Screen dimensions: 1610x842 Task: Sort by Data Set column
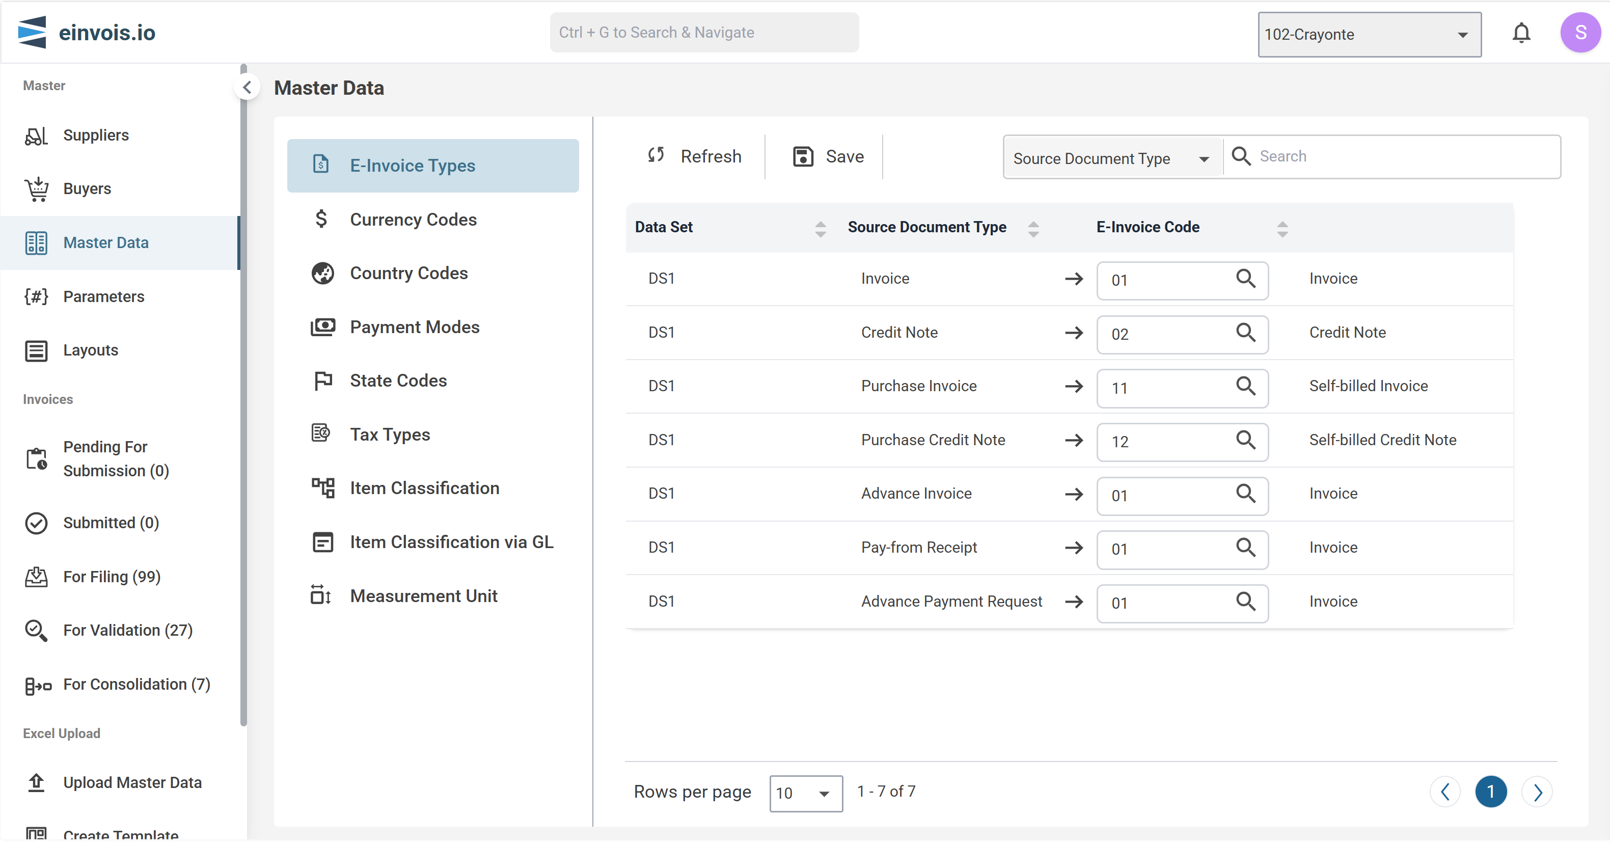click(820, 229)
